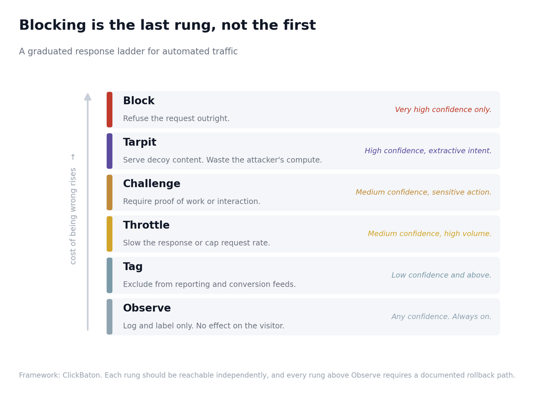Click the main title 'Blocking is the last rung'

point(168,25)
